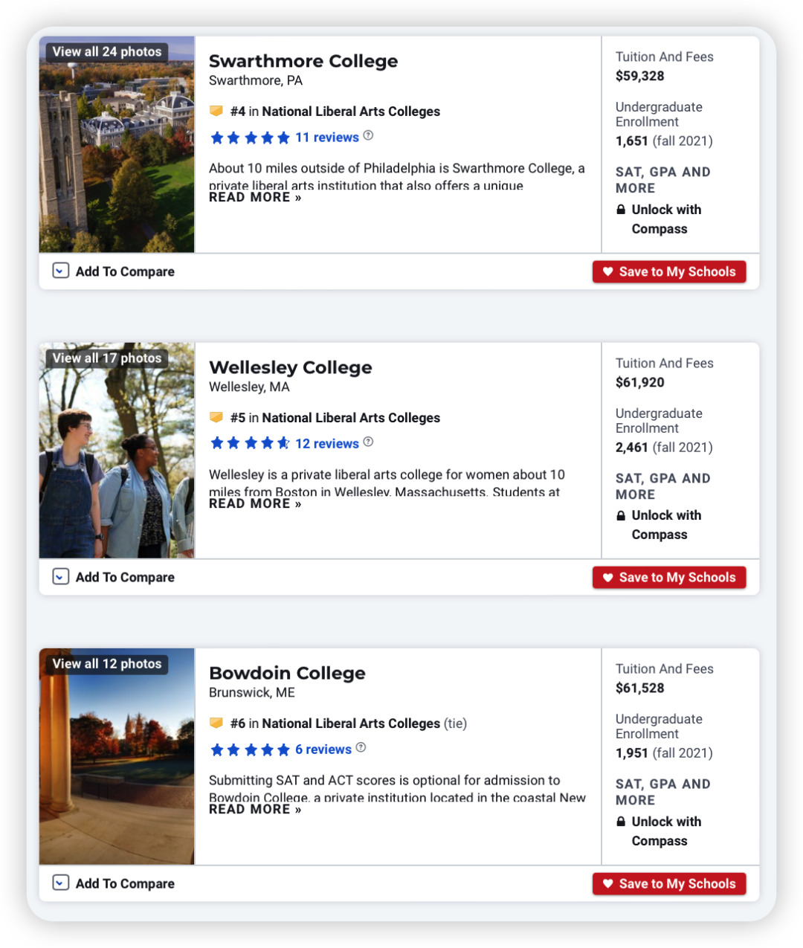View all 17 photos of Wellesley College
This screenshot has width=803, height=948.
coord(107,358)
